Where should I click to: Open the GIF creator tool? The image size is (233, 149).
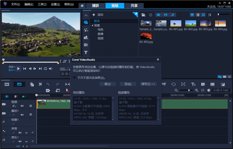pyautogui.click(x=48, y=90)
